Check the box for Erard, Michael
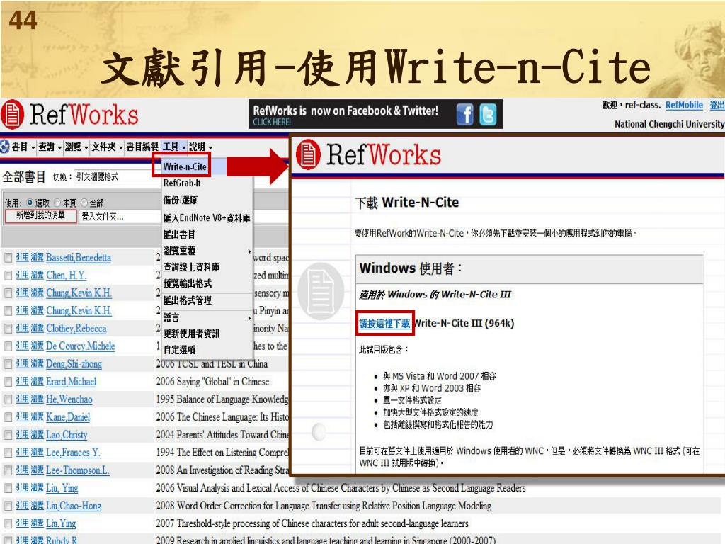725x544 pixels. coord(8,382)
